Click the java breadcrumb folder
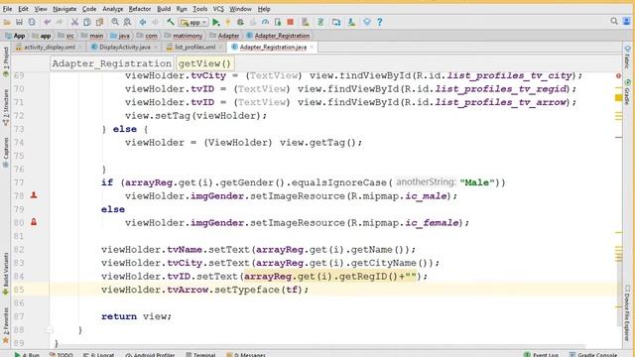This screenshot has width=635, height=357. tap(120, 36)
